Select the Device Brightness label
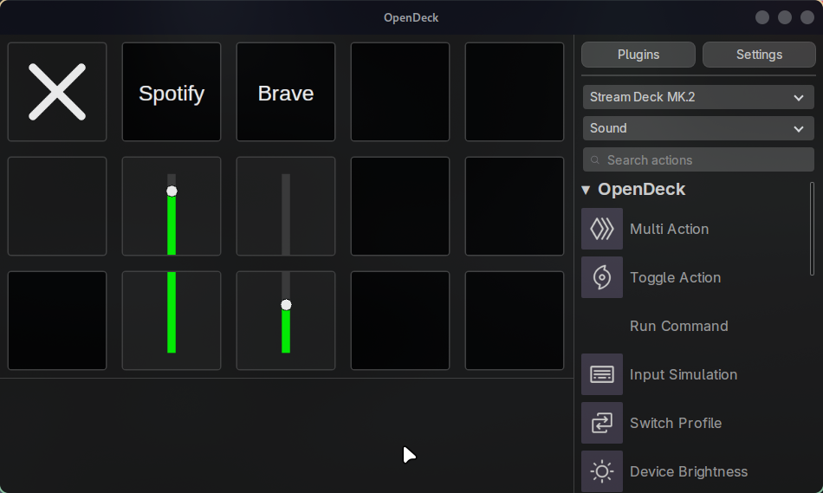823x493 pixels. (689, 471)
